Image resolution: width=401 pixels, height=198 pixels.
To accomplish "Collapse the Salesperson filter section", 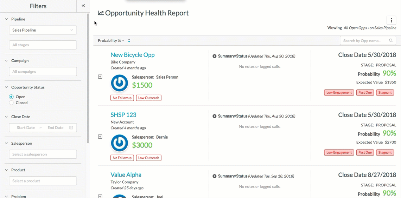I will click(6, 143).
